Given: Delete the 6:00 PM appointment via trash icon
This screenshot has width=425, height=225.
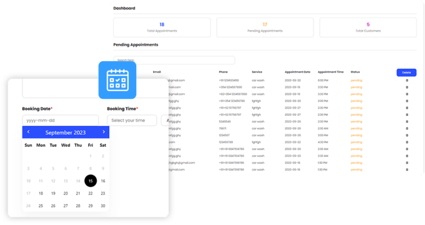Looking at the screenshot, I should click(407, 80).
